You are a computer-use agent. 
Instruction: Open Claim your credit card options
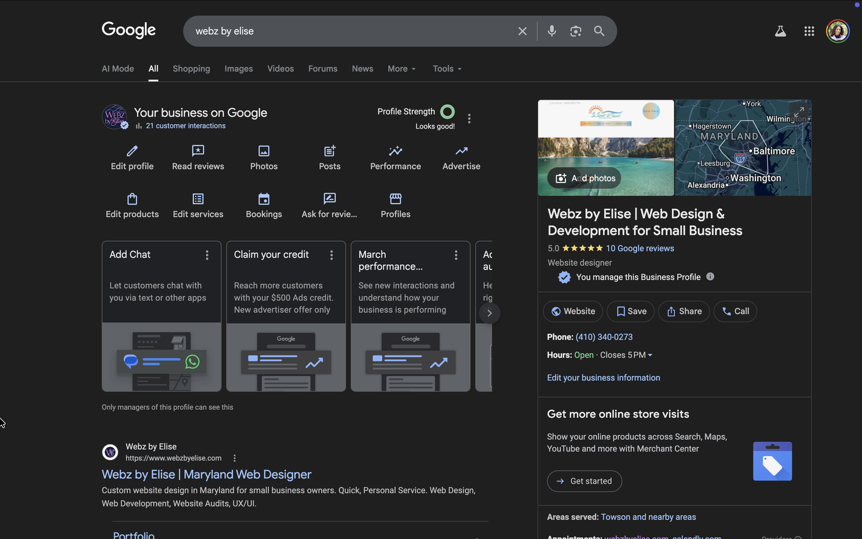(x=331, y=255)
